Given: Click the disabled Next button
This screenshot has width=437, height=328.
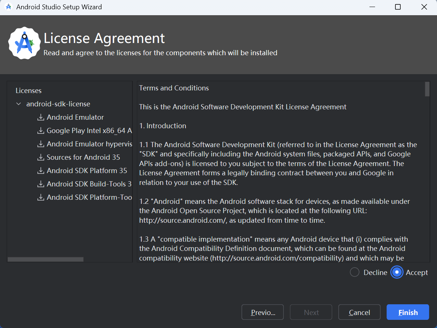Looking at the screenshot, I should click(311, 312).
